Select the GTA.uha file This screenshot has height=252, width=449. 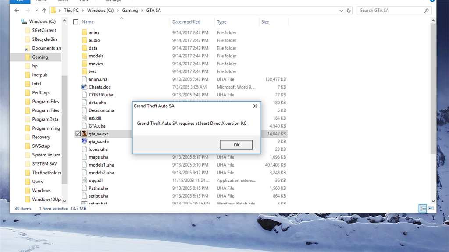click(x=97, y=126)
